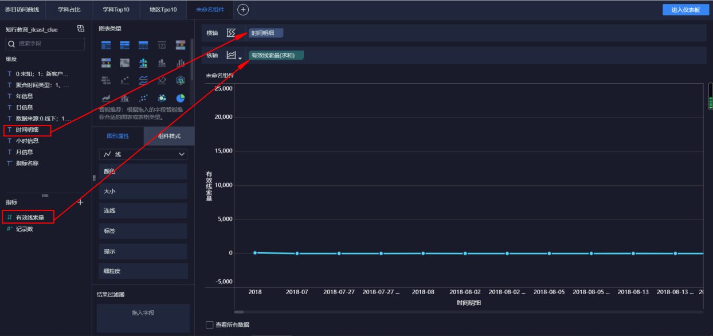
Task: Open the 学科Top10 tab
Action: pos(116,10)
